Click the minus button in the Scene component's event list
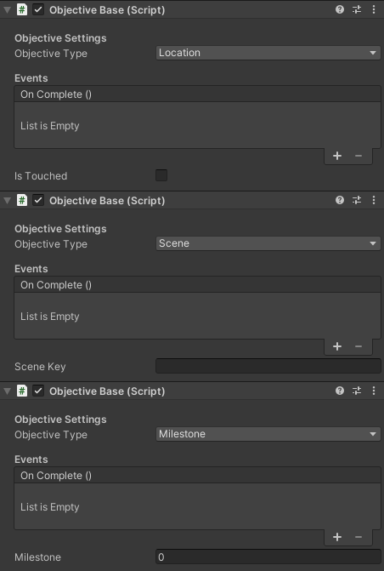The width and height of the screenshot is (384, 571). point(359,346)
